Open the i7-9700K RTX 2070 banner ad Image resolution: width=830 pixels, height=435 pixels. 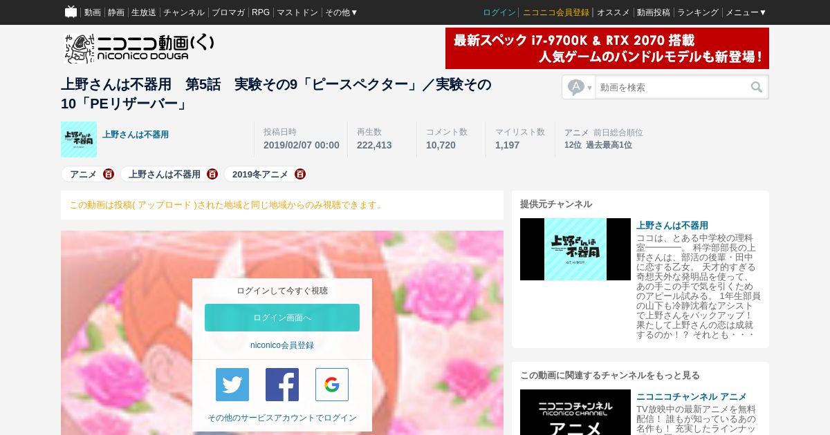click(607, 48)
